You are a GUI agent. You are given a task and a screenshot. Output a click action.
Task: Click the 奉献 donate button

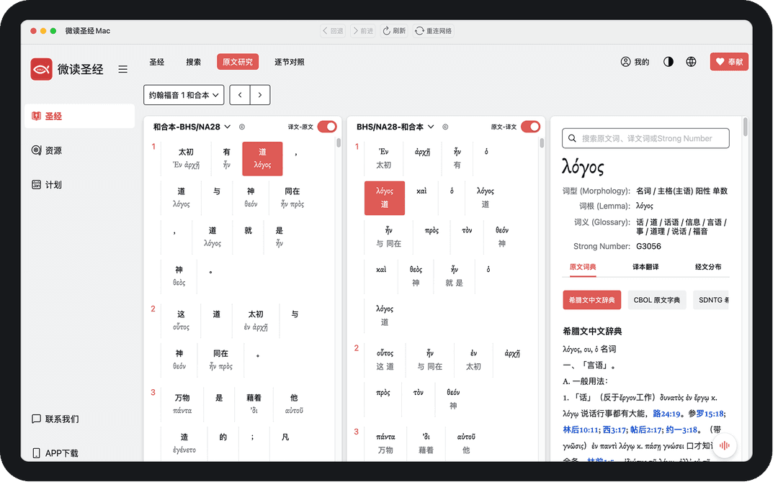point(729,62)
